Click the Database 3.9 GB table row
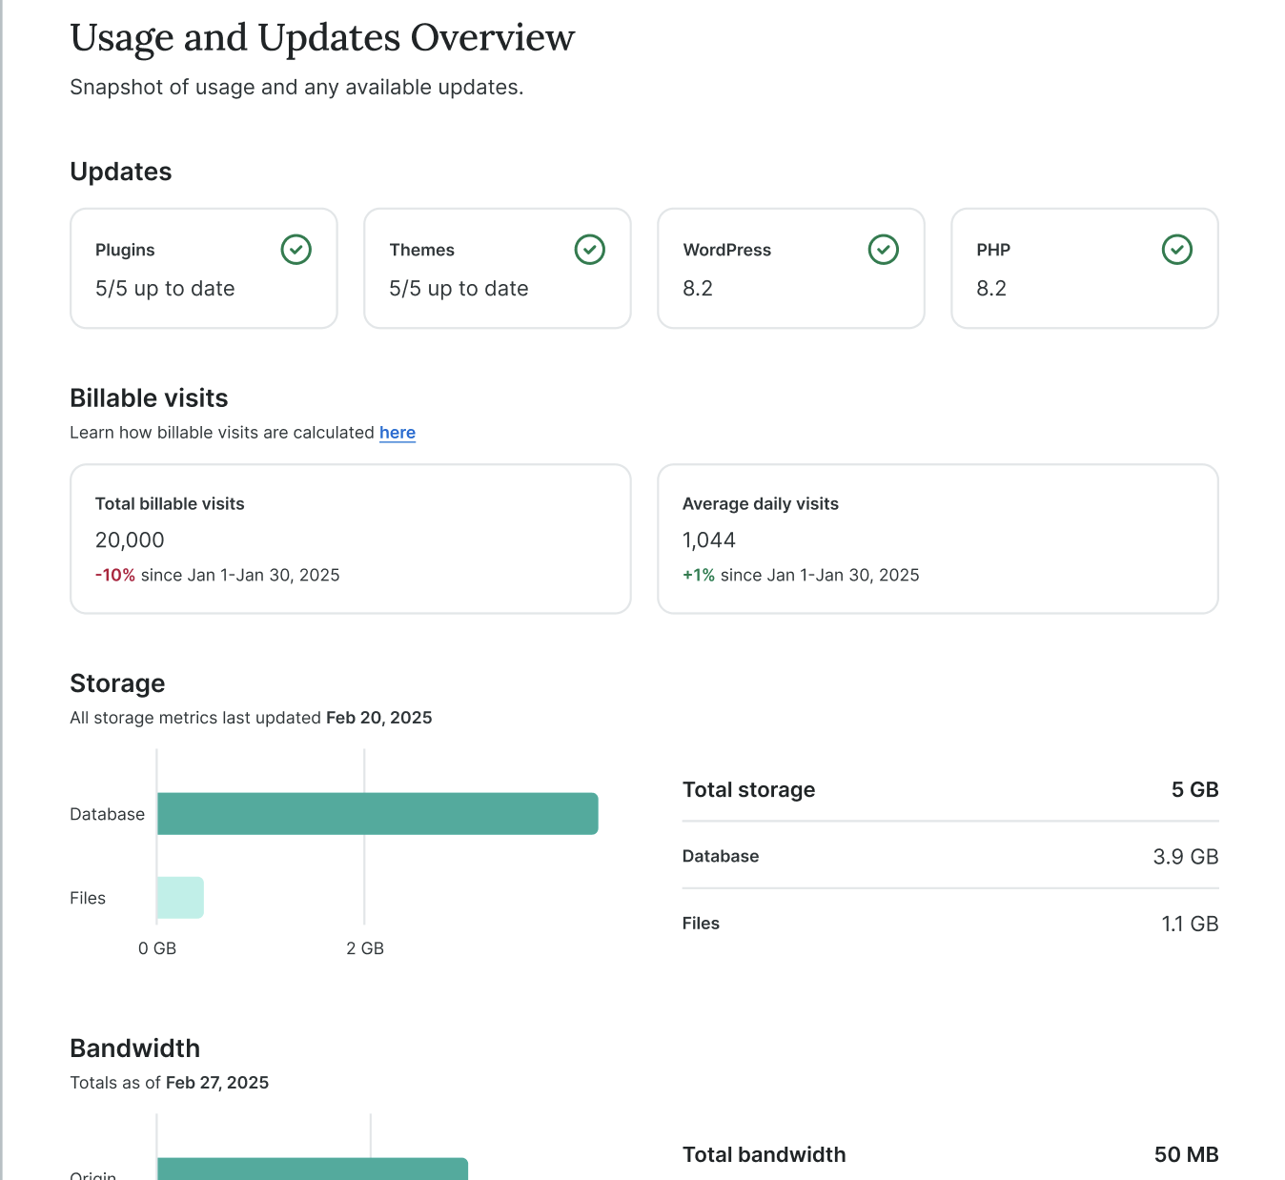The image size is (1285, 1180). [x=949, y=856]
